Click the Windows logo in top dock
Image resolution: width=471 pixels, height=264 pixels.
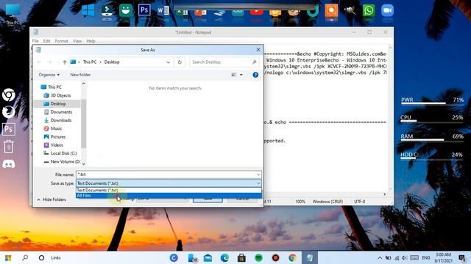tap(88, 10)
